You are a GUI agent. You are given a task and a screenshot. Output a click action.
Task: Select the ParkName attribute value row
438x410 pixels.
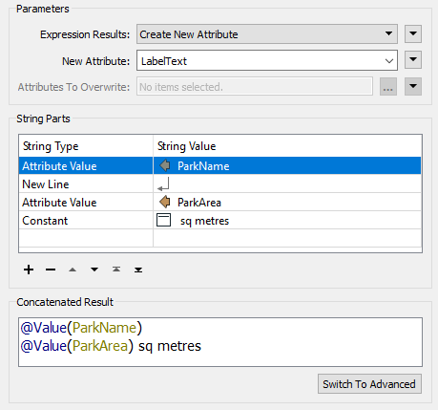coord(220,165)
